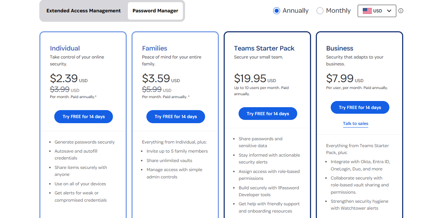Click the $19.95 price on Teams Starter Pack
This screenshot has width=440, height=218.
point(250,78)
